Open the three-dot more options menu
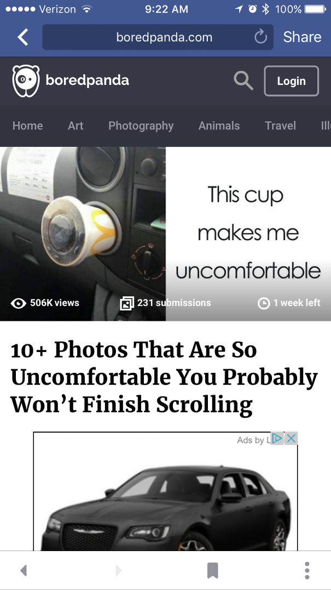The width and height of the screenshot is (331, 590). coord(307,570)
